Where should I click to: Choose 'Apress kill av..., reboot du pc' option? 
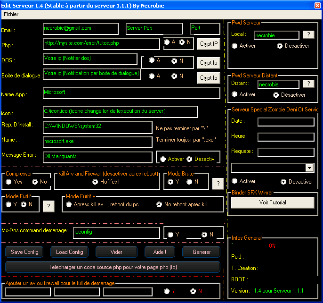click(69, 204)
